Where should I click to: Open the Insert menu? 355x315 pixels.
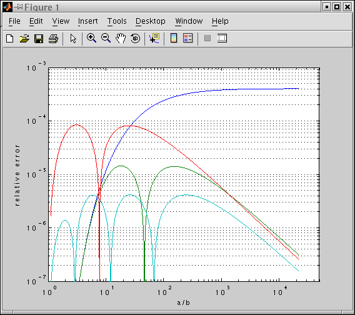(88, 21)
